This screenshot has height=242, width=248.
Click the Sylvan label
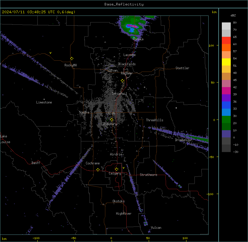coord(112,70)
